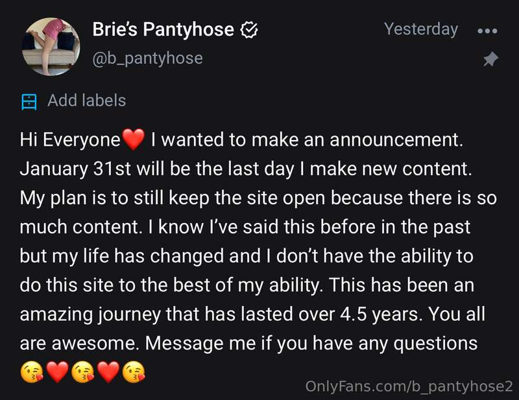Click the first kissing face emoji
Viewport: 519px width, 400px height.
[32, 372]
